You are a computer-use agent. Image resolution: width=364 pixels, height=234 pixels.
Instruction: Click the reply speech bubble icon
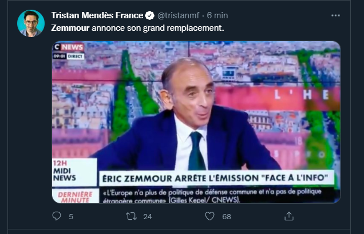click(57, 216)
